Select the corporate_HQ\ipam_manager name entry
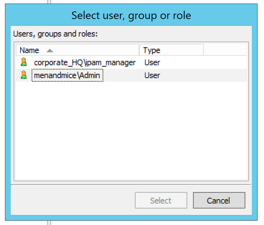The image size is (264, 225). point(85,63)
